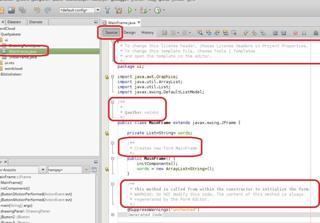Toggle the rectangular selection icon
This screenshot has width=320, height=223.
pyautogui.click(x=233, y=33)
